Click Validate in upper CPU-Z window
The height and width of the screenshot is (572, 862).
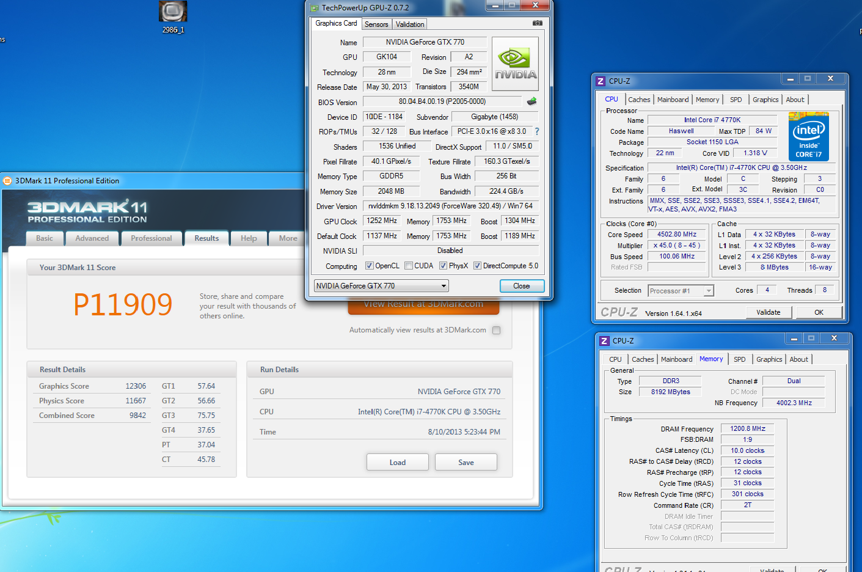coord(769,312)
